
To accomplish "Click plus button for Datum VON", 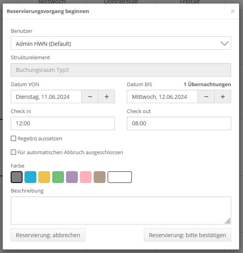I will (107, 97).
